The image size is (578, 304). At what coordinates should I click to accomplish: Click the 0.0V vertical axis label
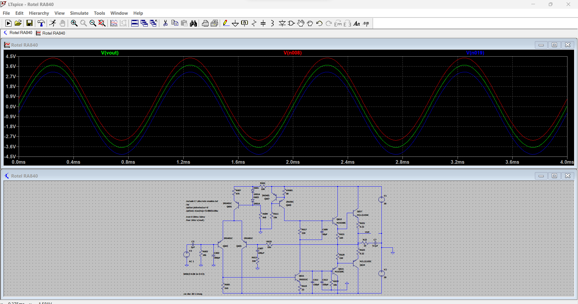pos(11,107)
